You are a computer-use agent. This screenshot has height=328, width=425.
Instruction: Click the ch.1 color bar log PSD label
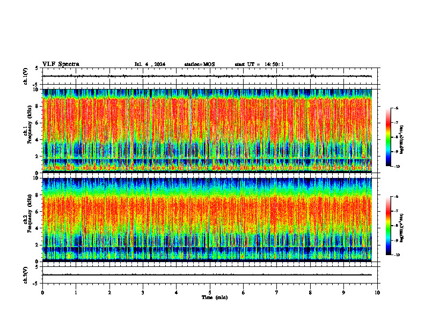coord(402,139)
